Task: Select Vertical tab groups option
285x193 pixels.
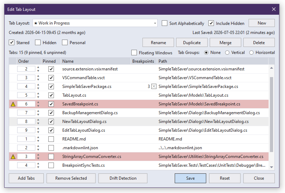Action: coord(227,53)
